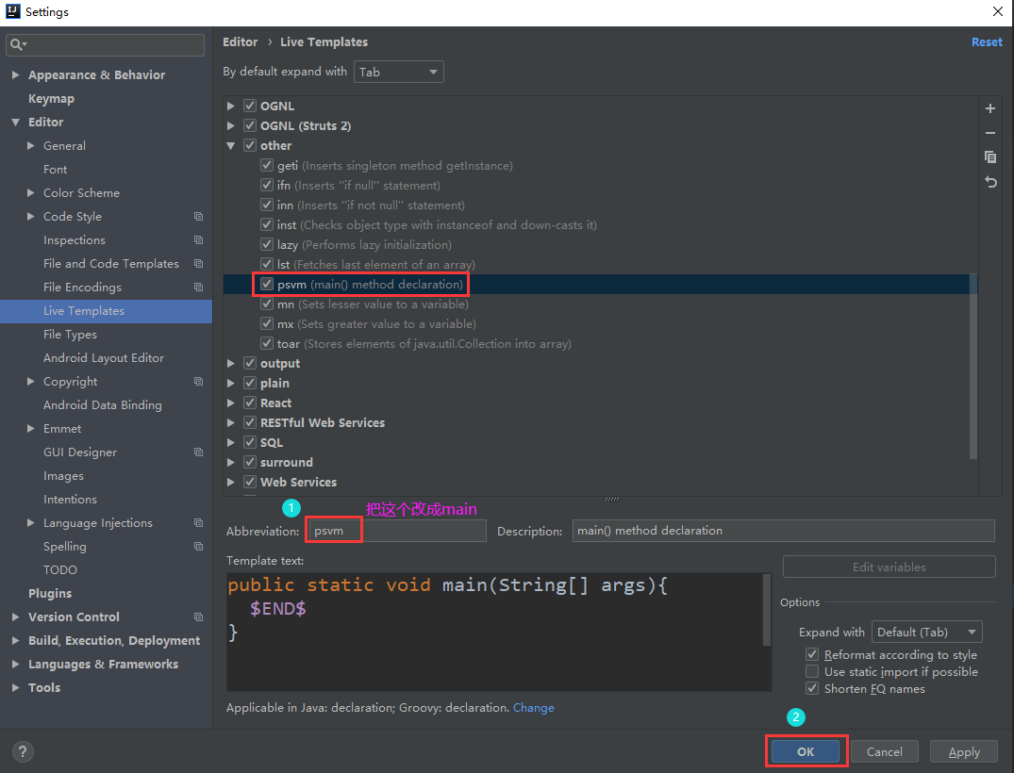This screenshot has height=773, width=1014.
Task: Collapse the Editor settings section
Action: 15,123
